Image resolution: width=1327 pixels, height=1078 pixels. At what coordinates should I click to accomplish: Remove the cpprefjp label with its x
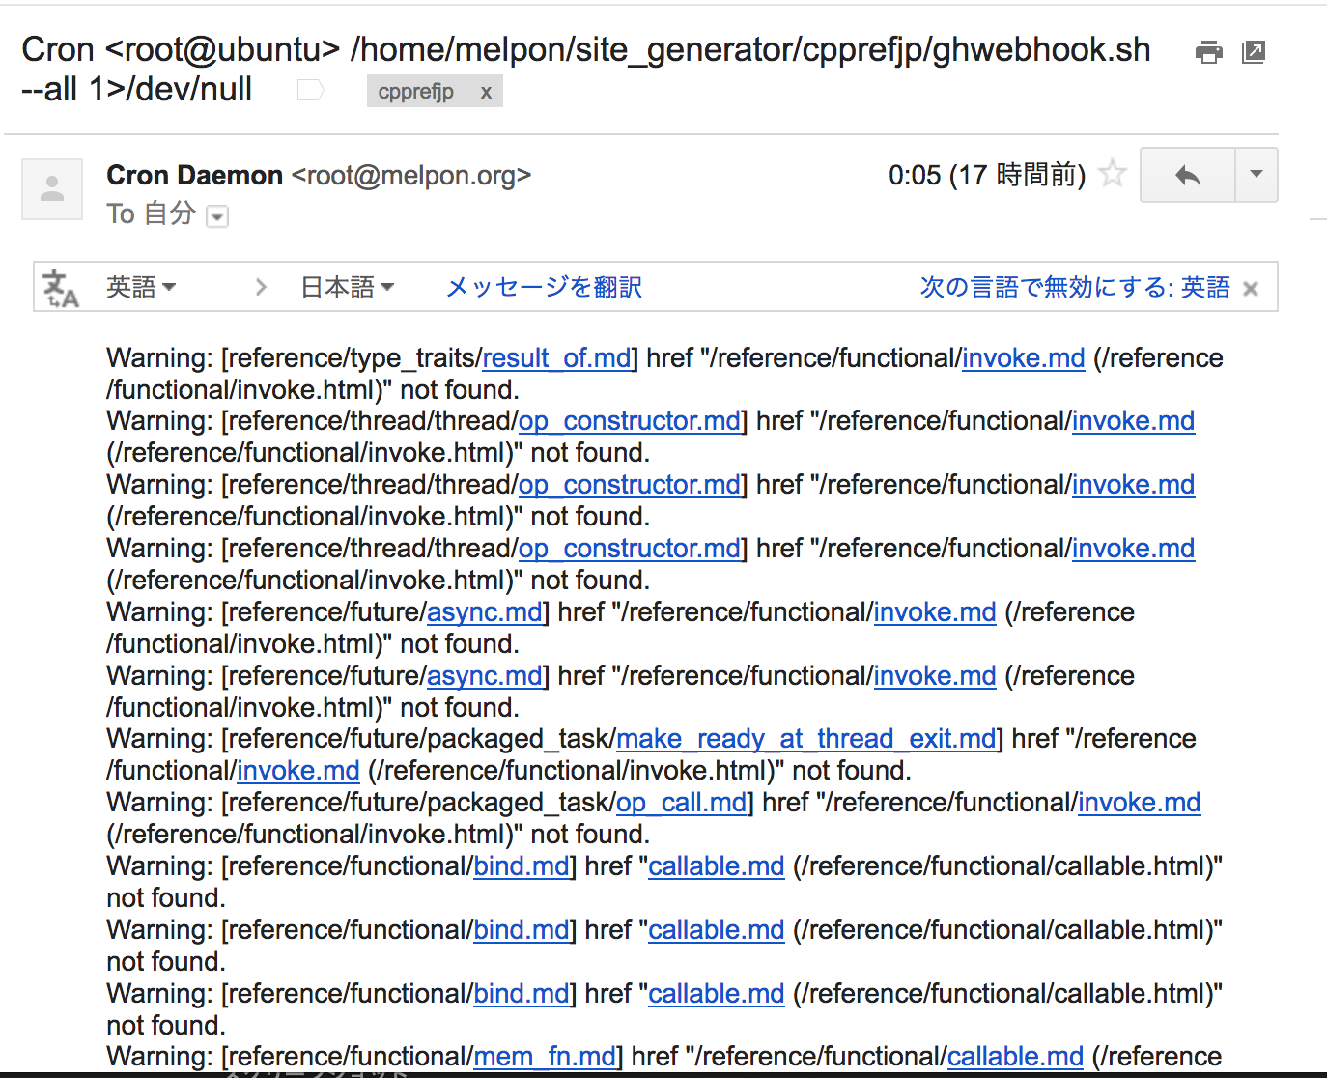coord(488,91)
